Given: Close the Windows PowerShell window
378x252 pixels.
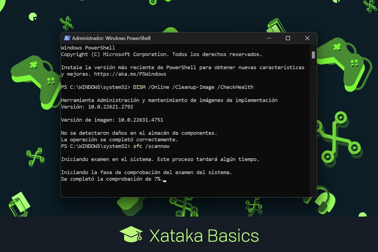Looking at the screenshot, I should pos(307,38).
